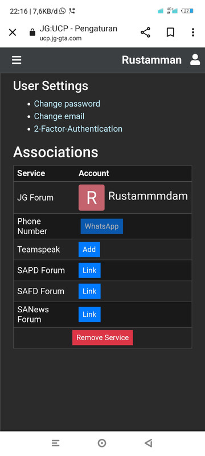
Task: Tap the JG:UCP - Pengaturan page title
Action: point(79,29)
